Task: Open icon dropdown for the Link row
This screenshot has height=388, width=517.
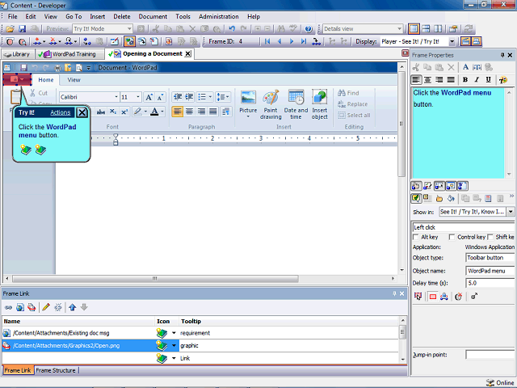Action: [174, 358]
